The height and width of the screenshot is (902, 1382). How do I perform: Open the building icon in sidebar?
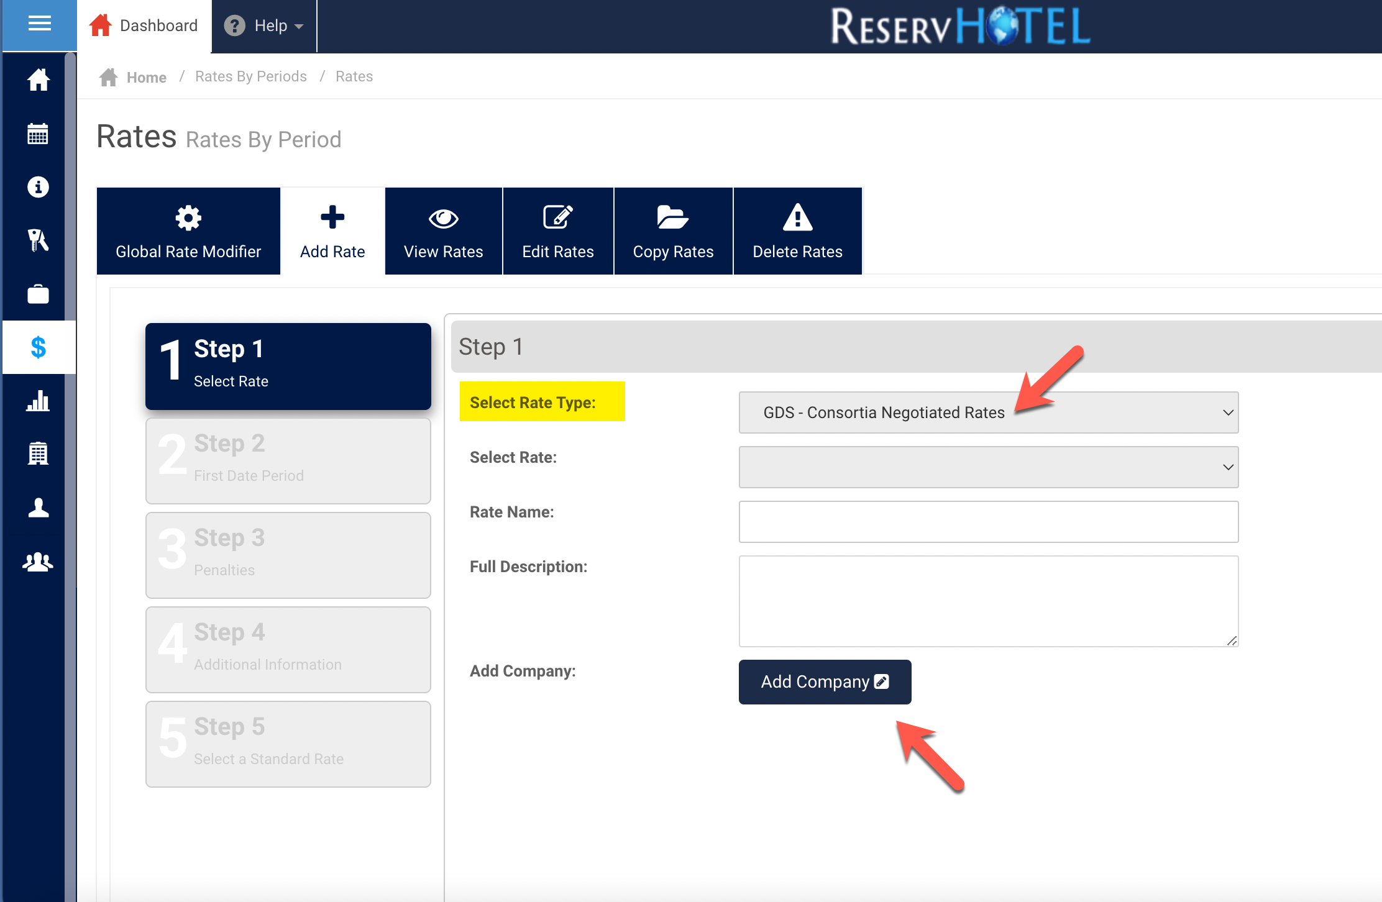pyautogui.click(x=39, y=454)
